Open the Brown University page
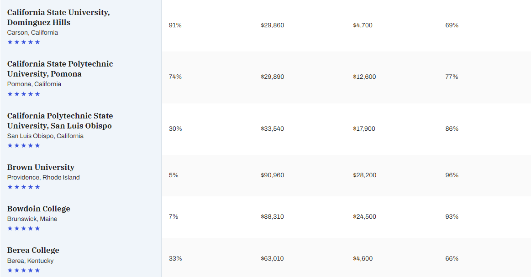531x277 pixels. coord(41,167)
